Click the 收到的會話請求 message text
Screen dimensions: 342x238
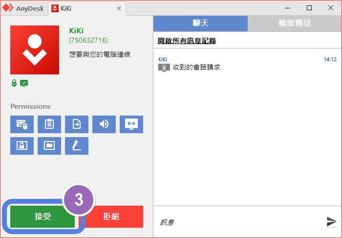pyautogui.click(x=196, y=67)
